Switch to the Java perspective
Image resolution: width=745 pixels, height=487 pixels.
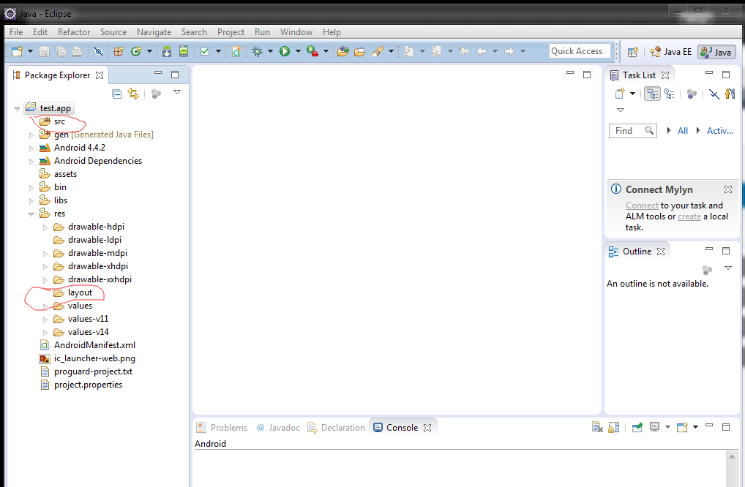coord(716,52)
